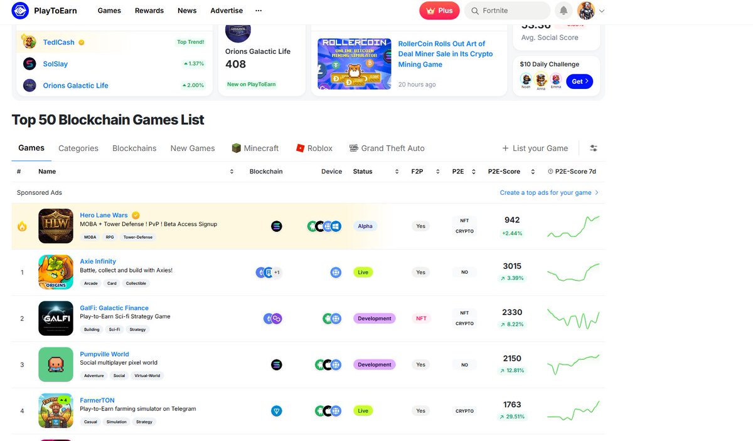Sort by the Status column arrows
The image size is (753, 441).
pyautogui.click(x=397, y=171)
